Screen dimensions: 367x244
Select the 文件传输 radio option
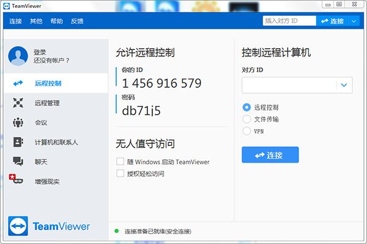247,119
